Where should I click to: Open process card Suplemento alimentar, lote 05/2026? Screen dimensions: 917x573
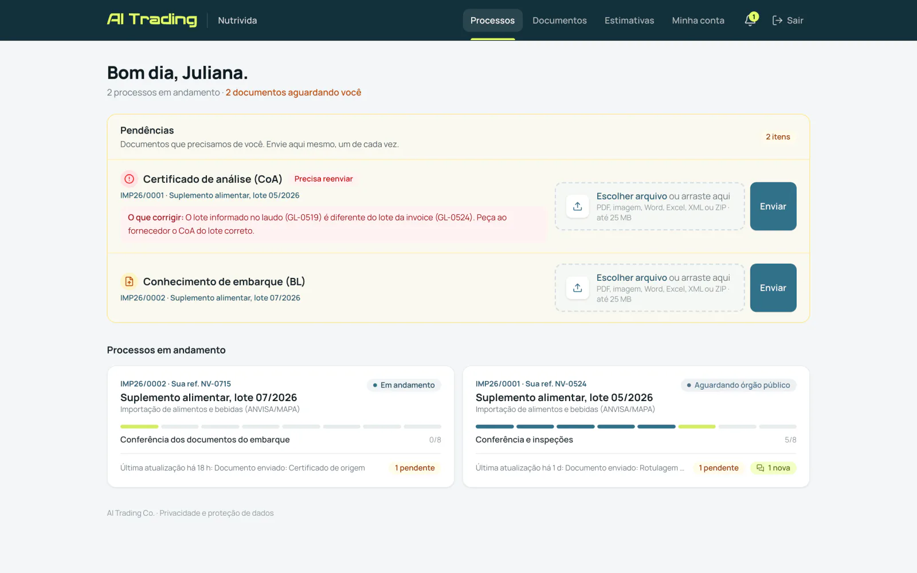tap(636, 427)
